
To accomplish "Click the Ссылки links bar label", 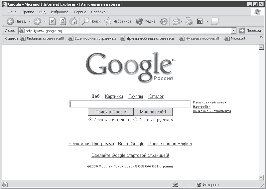I will tap(11, 38).
